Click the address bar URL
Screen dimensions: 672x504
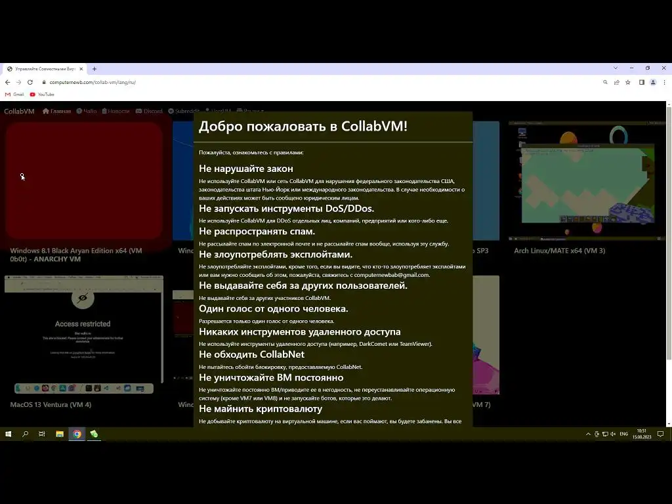93,82
